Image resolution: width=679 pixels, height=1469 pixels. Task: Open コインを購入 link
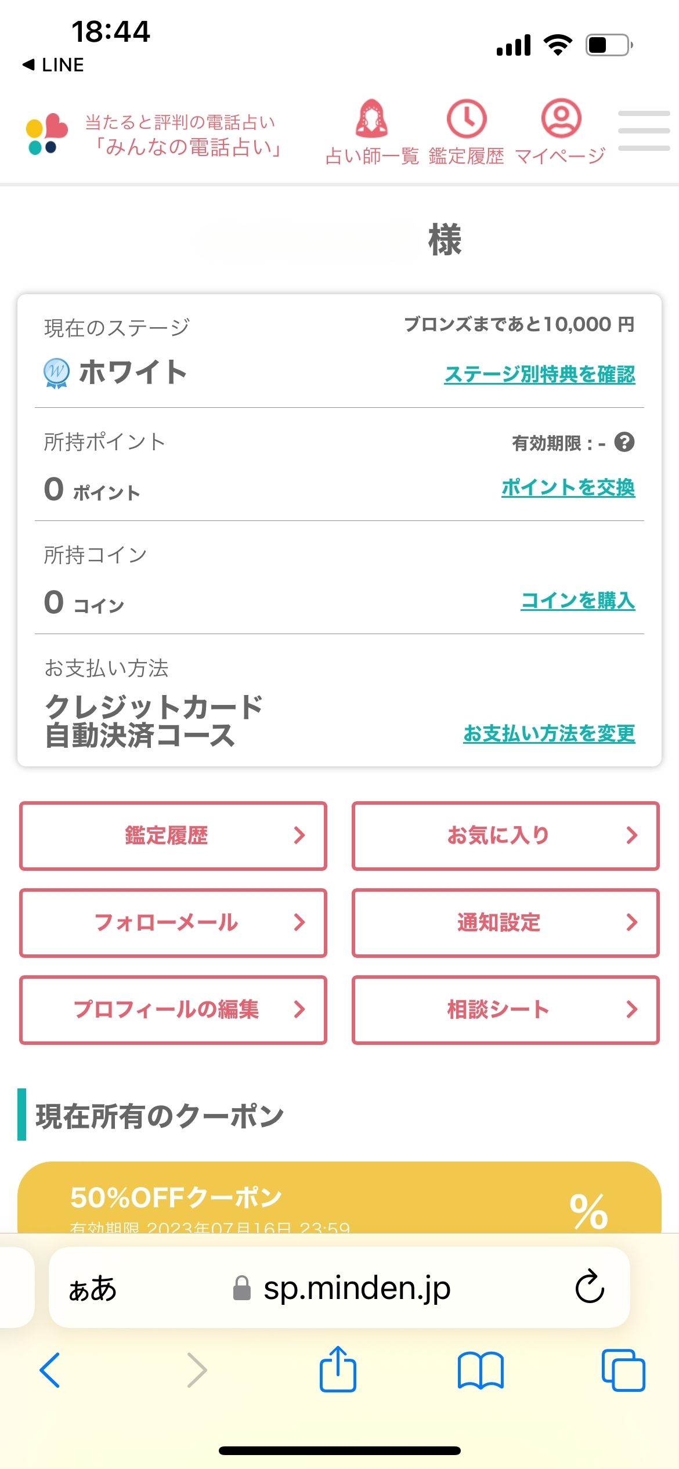pos(578,600)
